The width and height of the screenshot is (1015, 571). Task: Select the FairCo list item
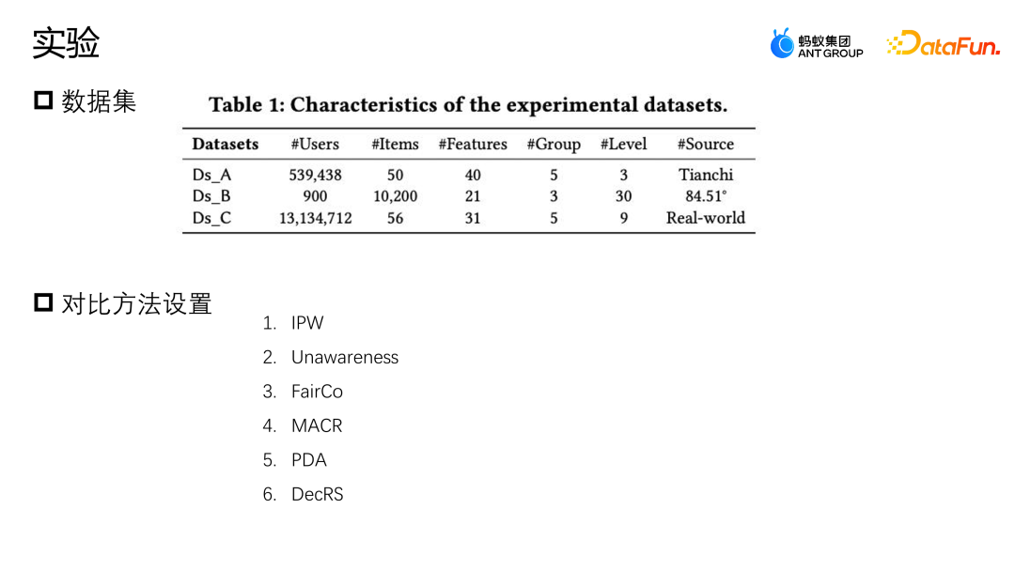pos(317,392)
